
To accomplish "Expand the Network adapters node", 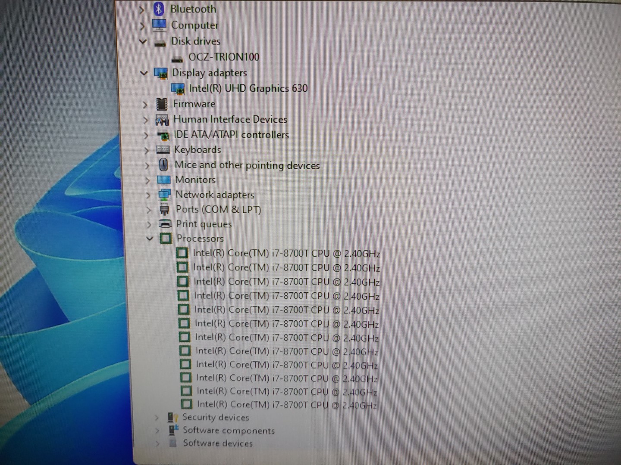I will [148, 195].
